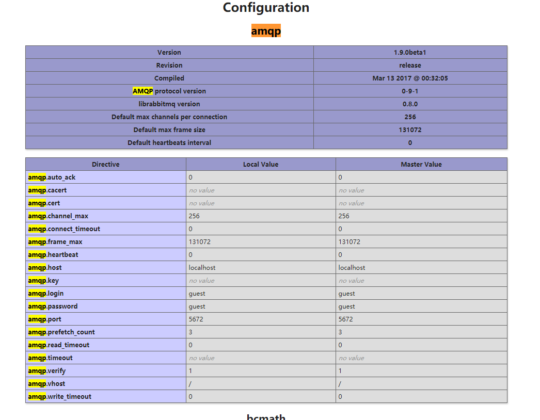The height and width of the screenshot is (420, 540).
Task: Select the amqp.prefetch_count directive
Action: (x=61, y=332)
